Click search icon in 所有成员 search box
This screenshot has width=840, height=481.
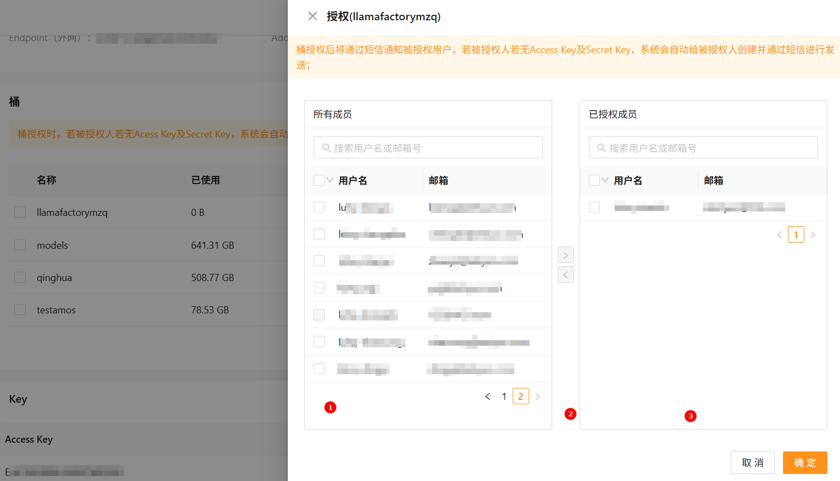pyautogui.click(x=326, y=148)
